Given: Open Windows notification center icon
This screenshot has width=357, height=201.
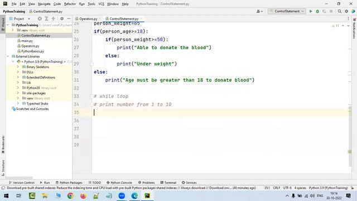Looking at the screenshot, I should (348, 196).
